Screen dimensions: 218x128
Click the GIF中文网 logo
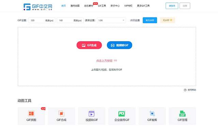[38, 7]
